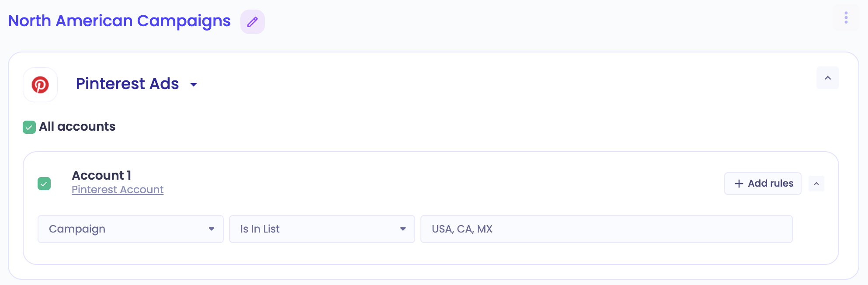Toggle the All accounts checkbox
Screen dimensions: 868x285
coord(29,127)
